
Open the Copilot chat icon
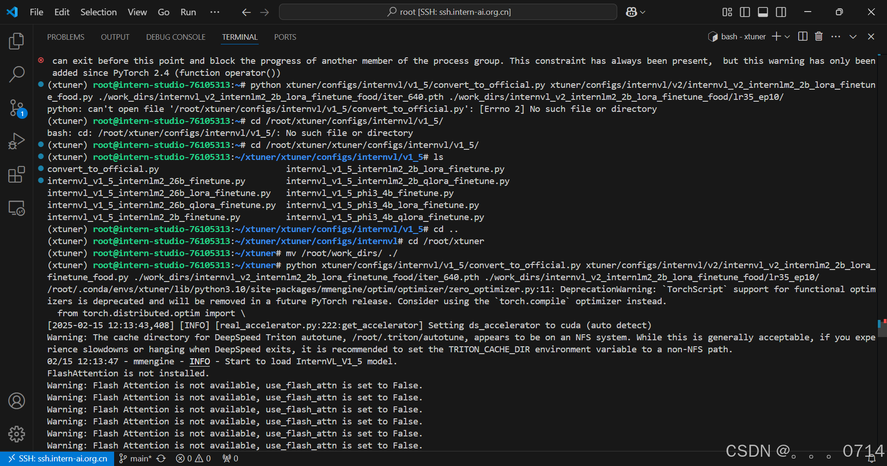click(x=632, y=12)
